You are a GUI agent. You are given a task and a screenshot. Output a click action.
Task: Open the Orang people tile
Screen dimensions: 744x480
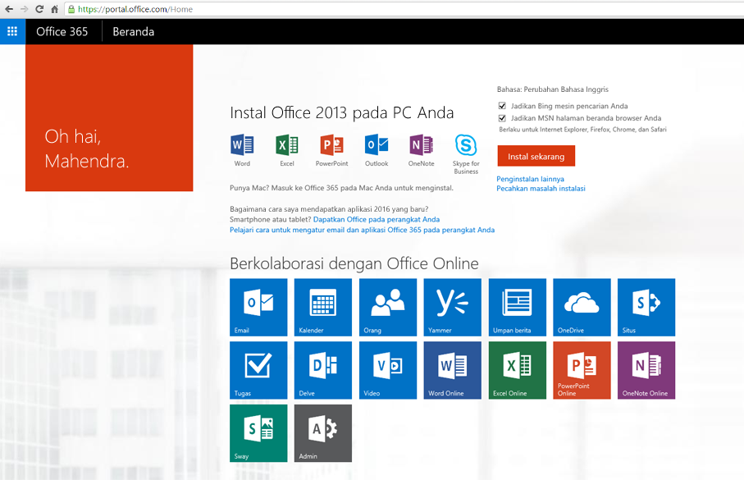[388, 307]
